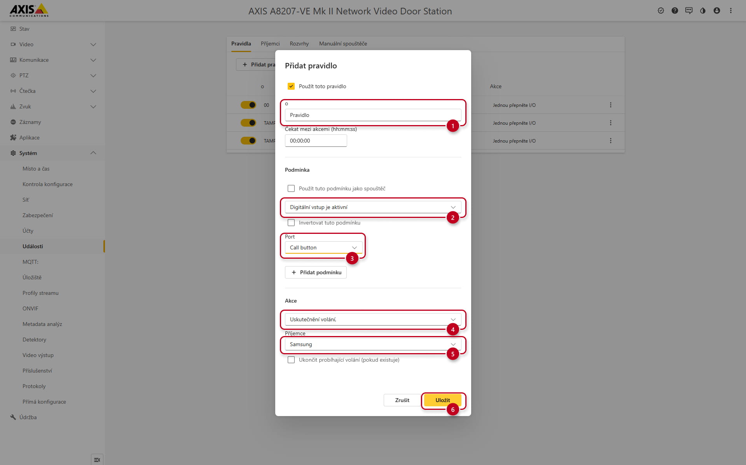Open options menu for second TAMP rule
Viewport: 746px width, 465px height.
pyautogui.click(x=611, y=123)
